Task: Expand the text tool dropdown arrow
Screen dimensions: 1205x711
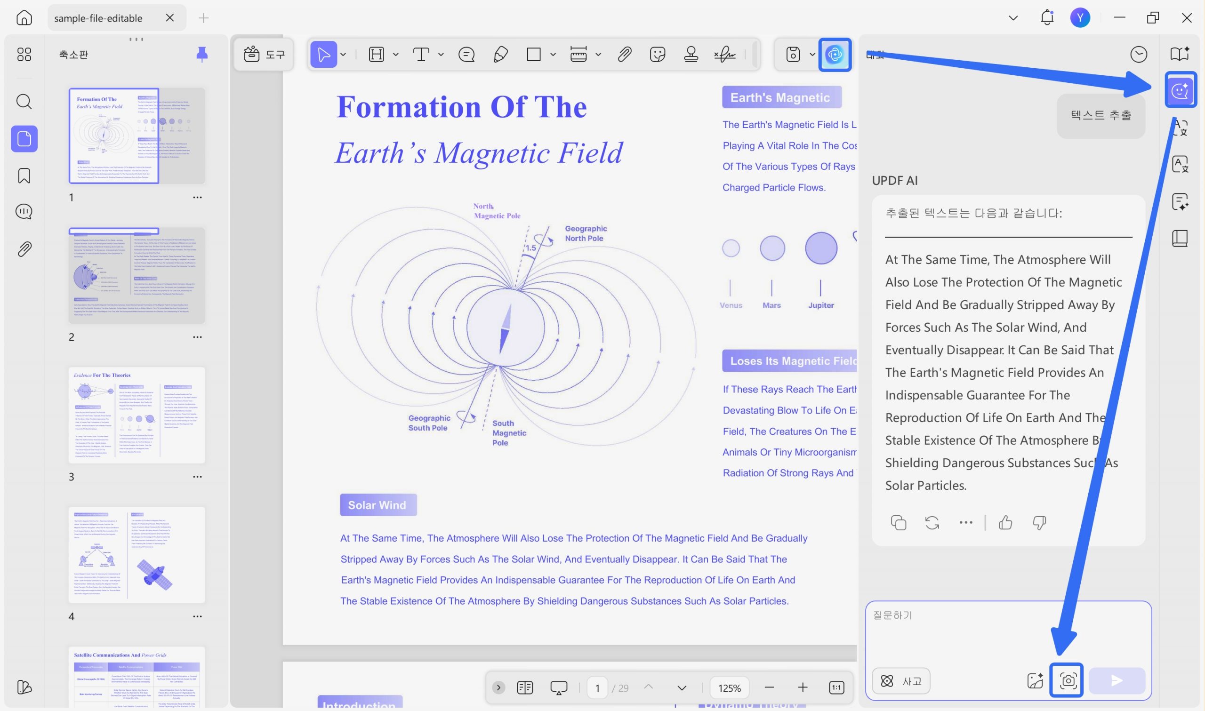Action: [441, 55]
